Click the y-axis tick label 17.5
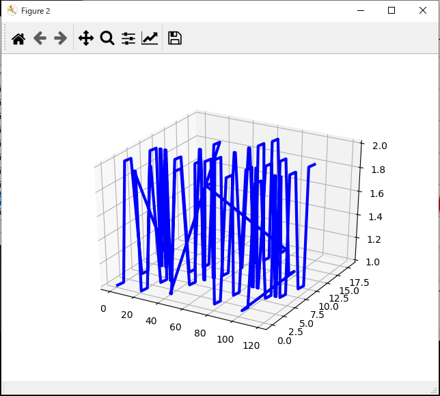Viewport: 440px width, 396px height. pyautogui.click(x=359, y=282)
